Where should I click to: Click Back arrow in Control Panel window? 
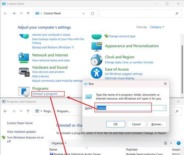point(6,13)
